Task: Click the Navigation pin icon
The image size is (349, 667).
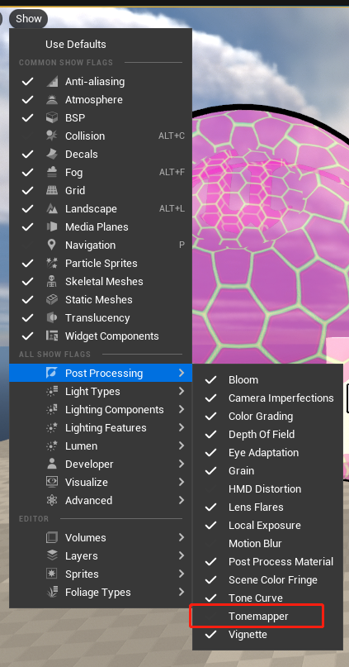Action: (52, 245)
